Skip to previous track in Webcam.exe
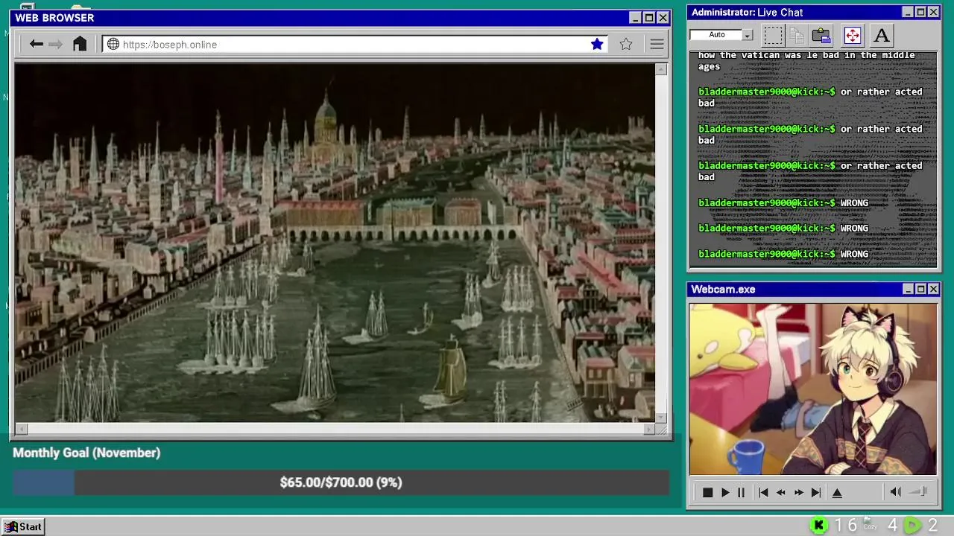Screen dimensions: 954x536 point(763,492)
